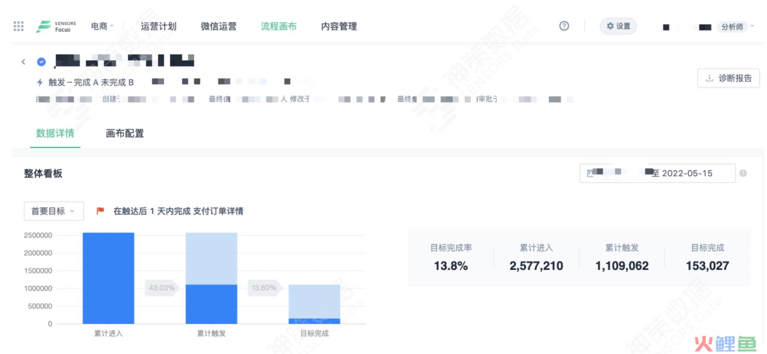Expand the 首要目标 goal selector

(54, 211)
